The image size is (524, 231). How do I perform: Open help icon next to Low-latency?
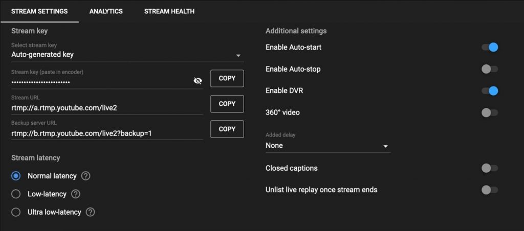(76, 194)
